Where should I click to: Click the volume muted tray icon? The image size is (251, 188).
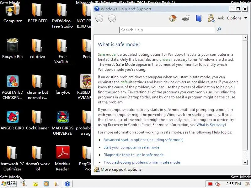pyautogui.click(x=217, y=184)
